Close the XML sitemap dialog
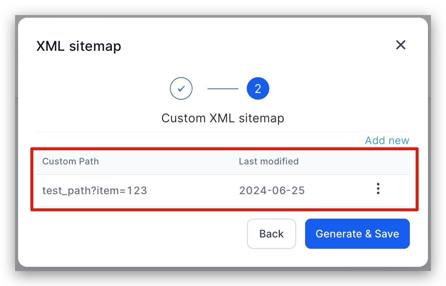Screen dimensions: 446x286 (400, 45)
